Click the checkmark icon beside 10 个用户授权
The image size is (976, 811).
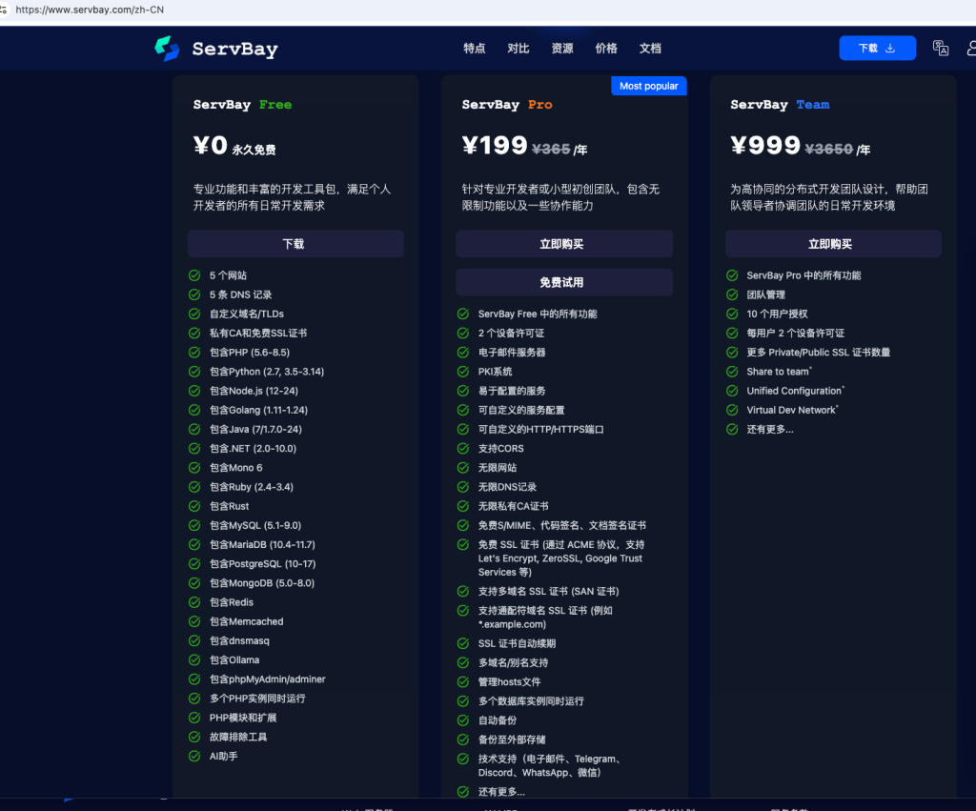coord(732,314)
